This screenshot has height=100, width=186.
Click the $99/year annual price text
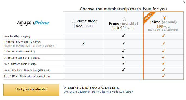click(163, 26)
